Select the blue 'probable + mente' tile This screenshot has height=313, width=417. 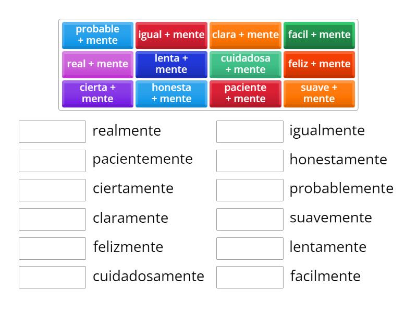coord(97,35)
